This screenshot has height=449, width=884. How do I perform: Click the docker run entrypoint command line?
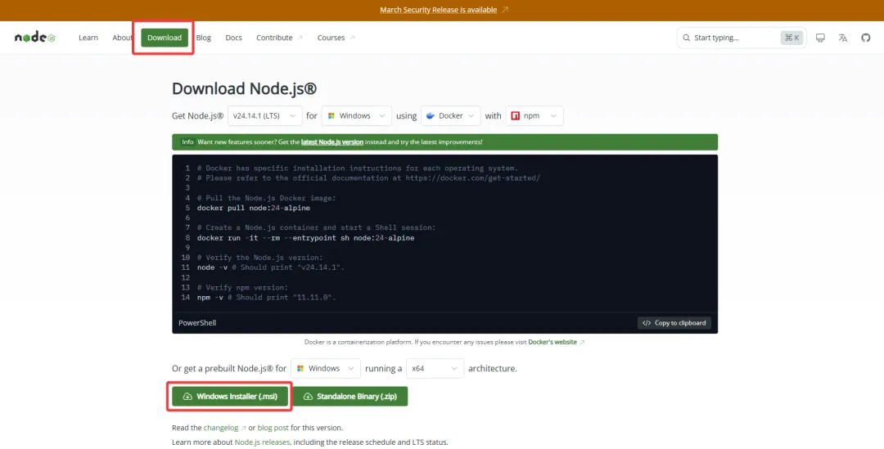[305, 238]
